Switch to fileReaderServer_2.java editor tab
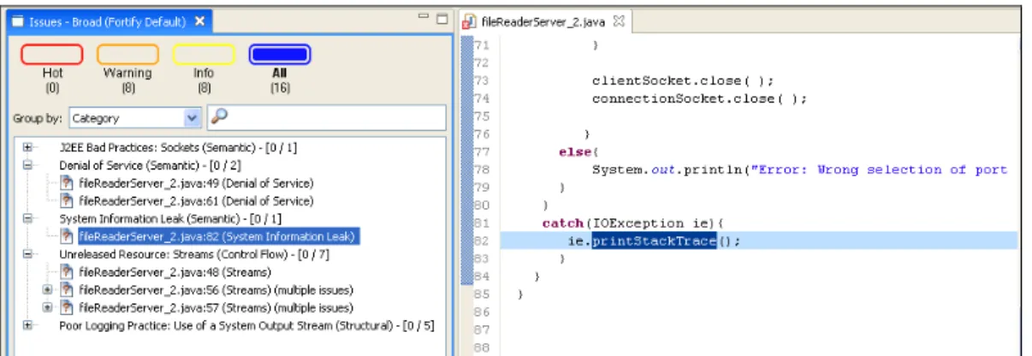1032x356 pixels. pyautogui.click(x=546, y=22)
